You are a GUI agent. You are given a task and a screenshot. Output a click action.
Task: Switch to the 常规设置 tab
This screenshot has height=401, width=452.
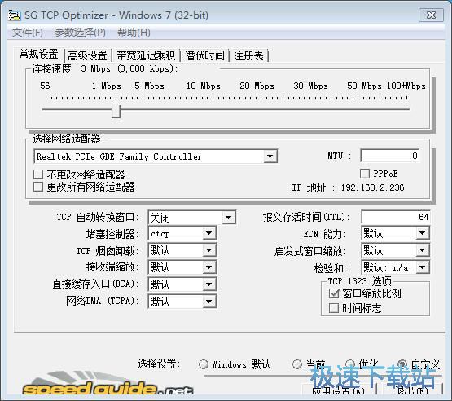click(x=38, y=55)
